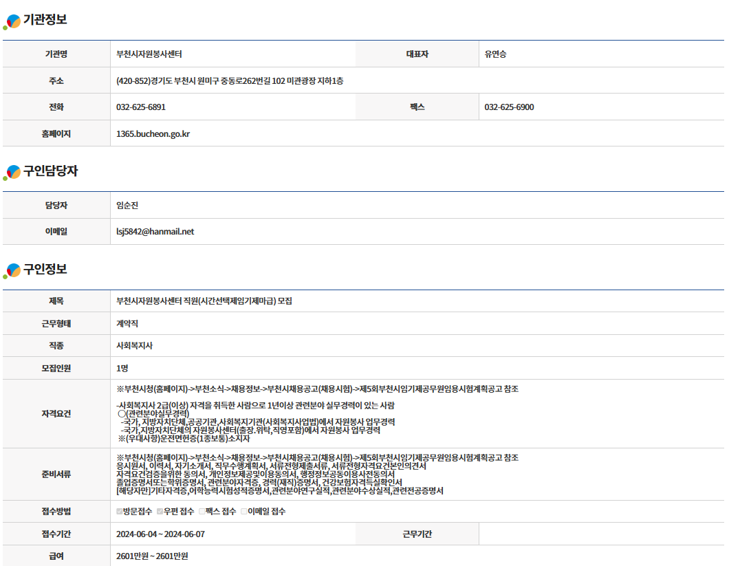Click the 구인담당자 heading text
The width and height of the screenshot is (729, 566).
pyautogui.click(x=51, y=171)
